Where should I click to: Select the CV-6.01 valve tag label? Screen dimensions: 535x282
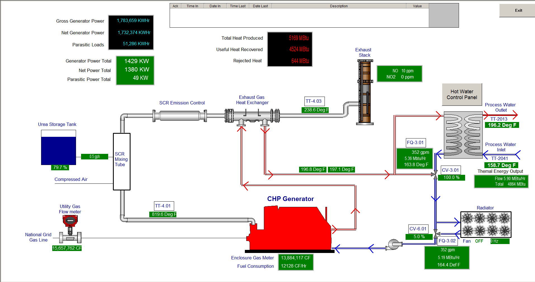click(x=418, y=229)
